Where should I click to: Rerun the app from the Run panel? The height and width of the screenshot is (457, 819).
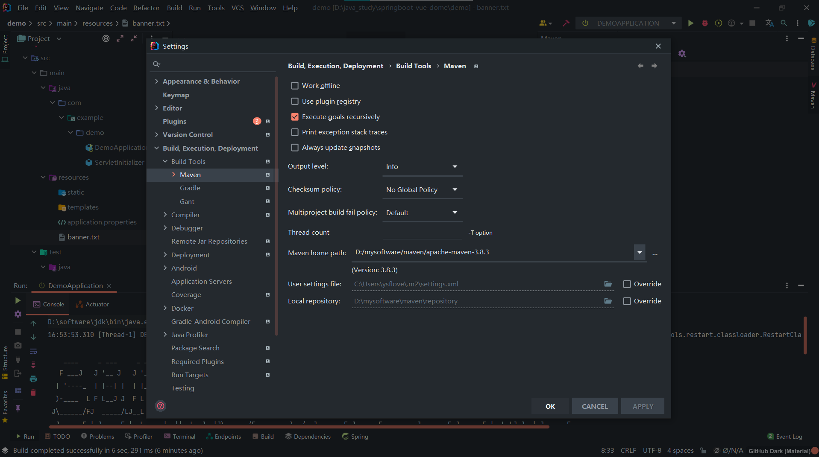tap(18, 300)
